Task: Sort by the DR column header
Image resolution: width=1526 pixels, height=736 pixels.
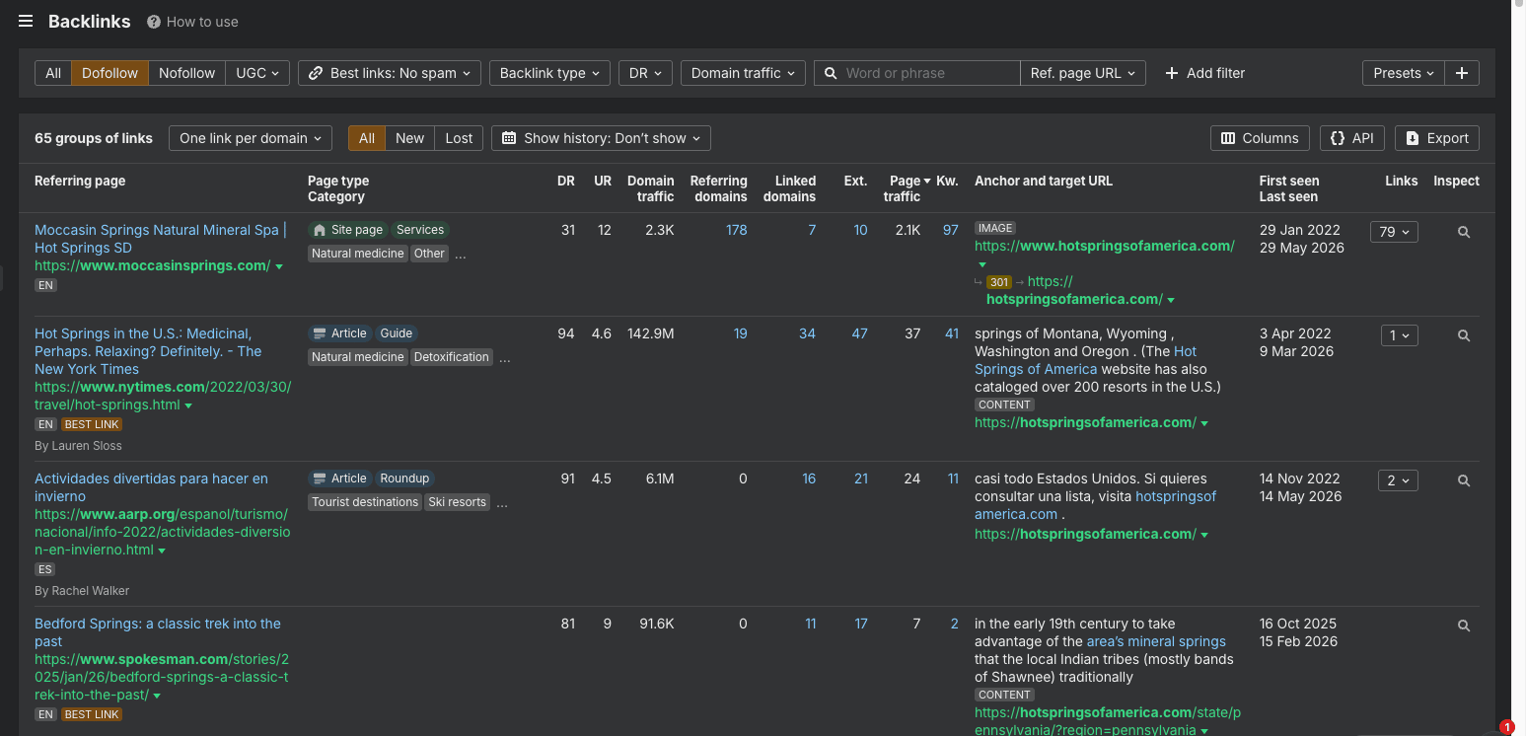Action: pyautogui.click(x=566, y=181)
